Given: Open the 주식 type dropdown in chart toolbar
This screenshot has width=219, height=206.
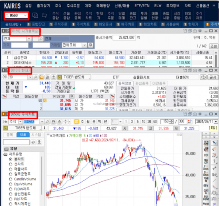Looking at the screenshot, I should point(20,122).
